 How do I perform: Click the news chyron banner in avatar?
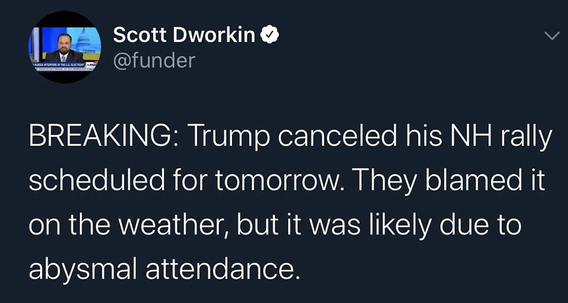[x=63, y=66]
